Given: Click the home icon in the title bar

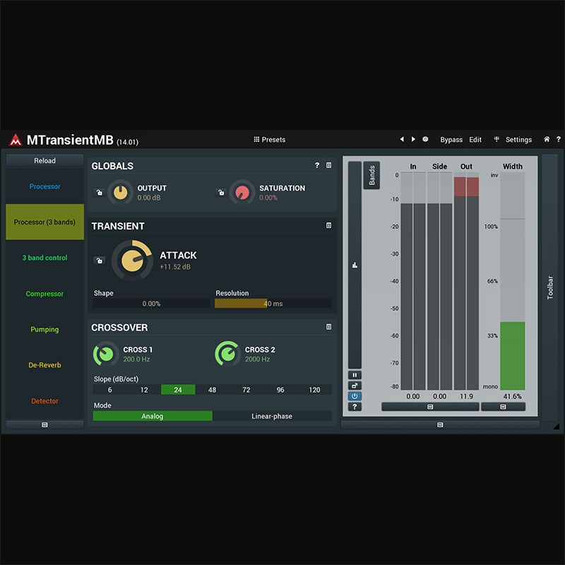Looking at the screenshot, I should 547,139.
